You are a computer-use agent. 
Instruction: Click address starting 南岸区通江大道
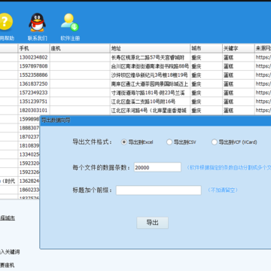pos(150,84)
